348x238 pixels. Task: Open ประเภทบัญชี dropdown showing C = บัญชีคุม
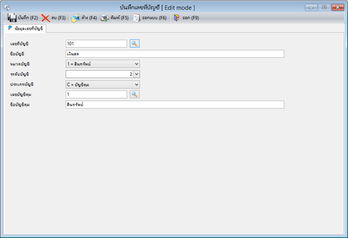(103, 84)
